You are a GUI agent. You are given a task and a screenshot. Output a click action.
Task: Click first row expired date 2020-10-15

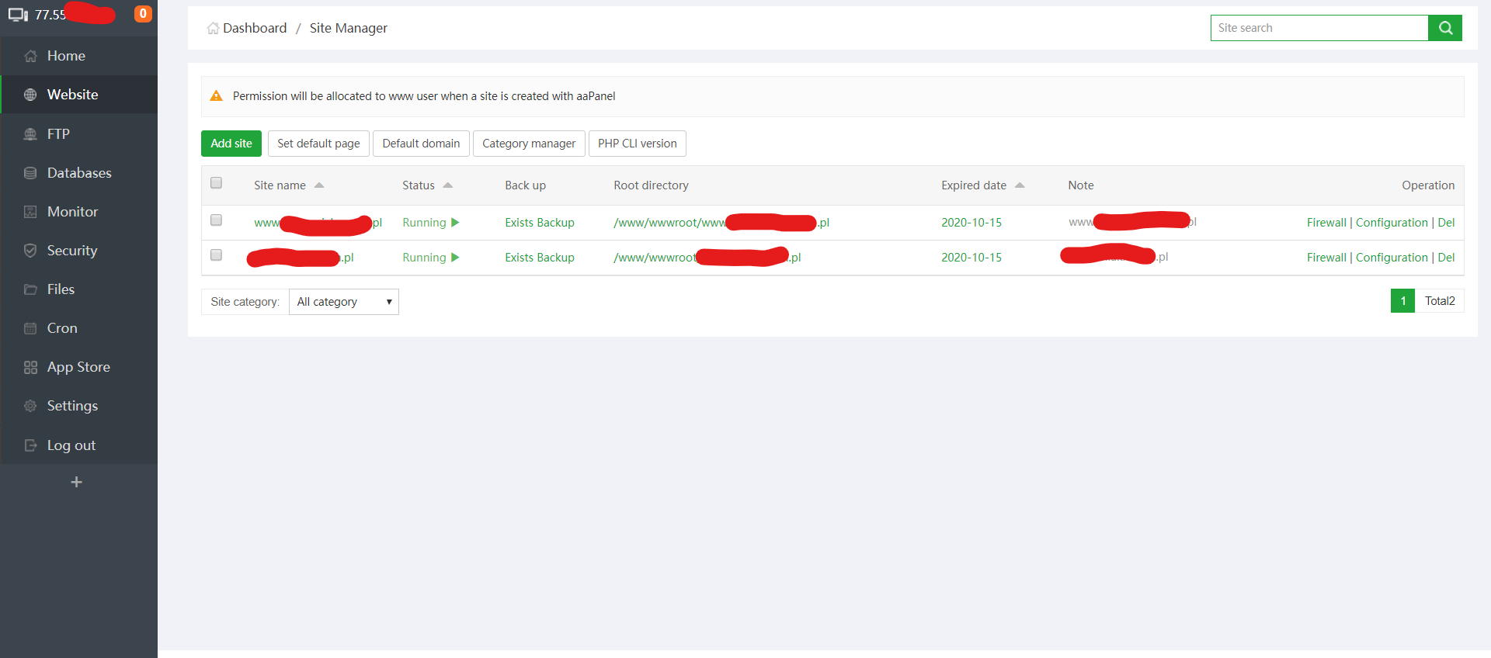(x=971, y=223)
